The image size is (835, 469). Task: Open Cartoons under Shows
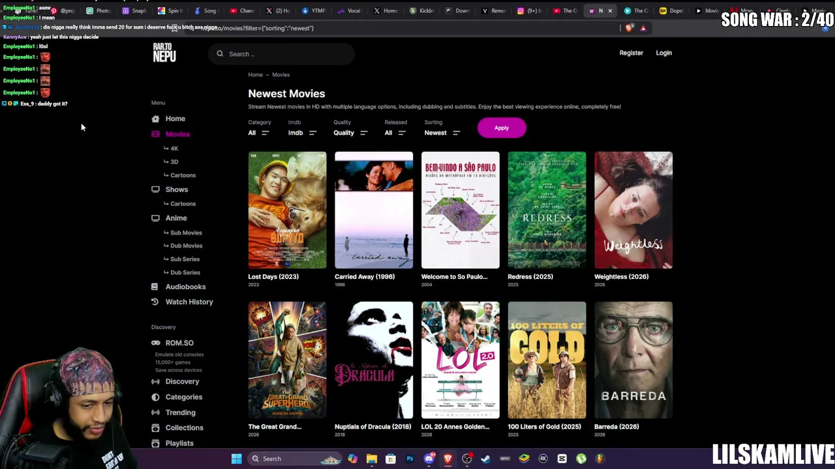[183, 204]
